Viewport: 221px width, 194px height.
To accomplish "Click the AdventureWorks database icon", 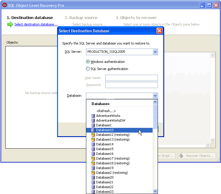I will click(x=93, y=116).
